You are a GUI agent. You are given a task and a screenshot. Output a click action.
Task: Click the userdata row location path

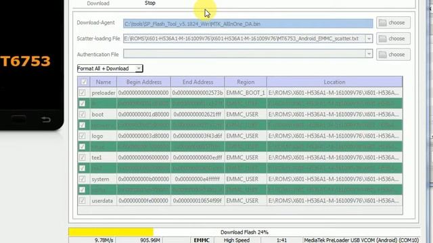click(334, 201)
